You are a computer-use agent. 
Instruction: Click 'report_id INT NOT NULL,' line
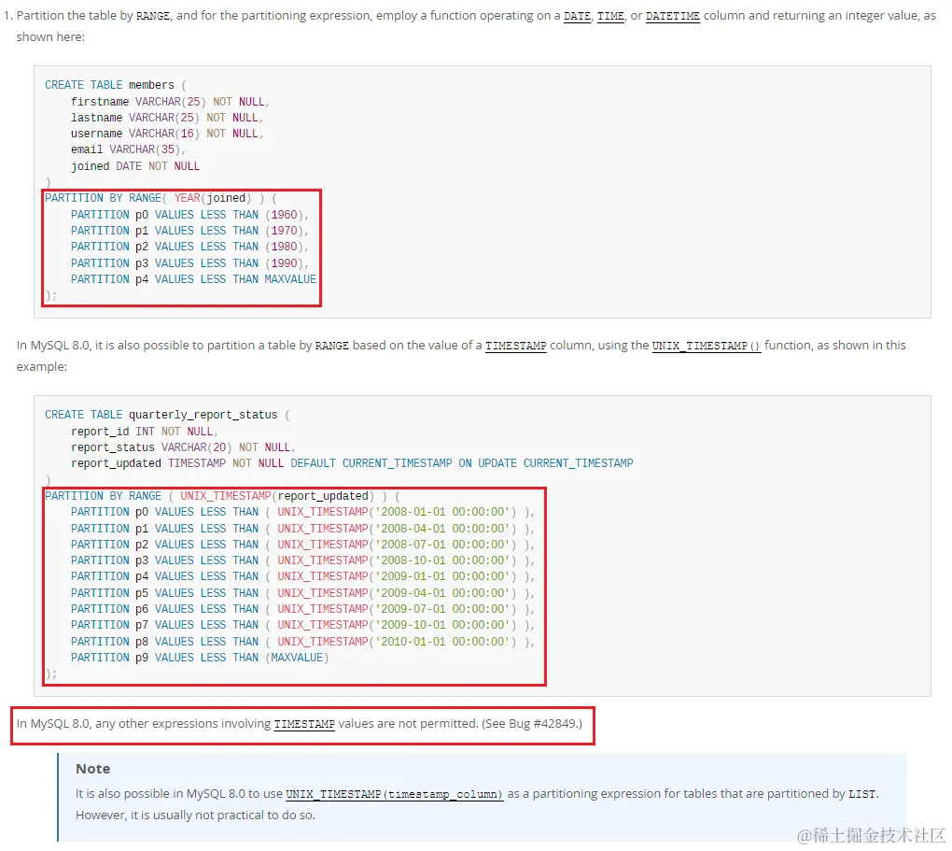pos(144,432)
